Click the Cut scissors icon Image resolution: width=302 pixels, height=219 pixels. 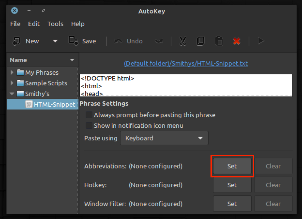[183, 41]
